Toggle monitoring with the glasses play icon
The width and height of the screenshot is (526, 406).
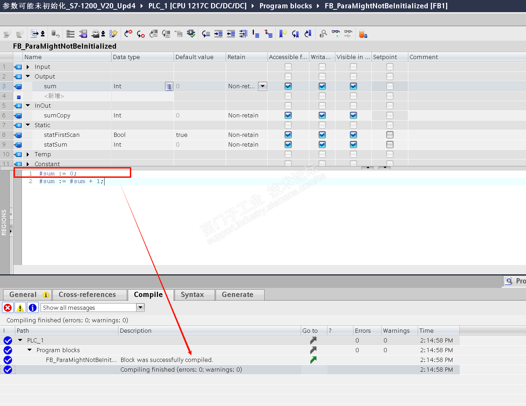tap(336, 34)
